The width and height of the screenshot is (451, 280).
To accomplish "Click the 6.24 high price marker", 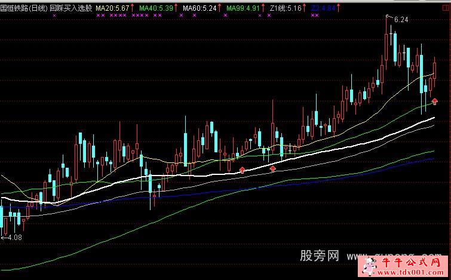I will tap(401, 20).
